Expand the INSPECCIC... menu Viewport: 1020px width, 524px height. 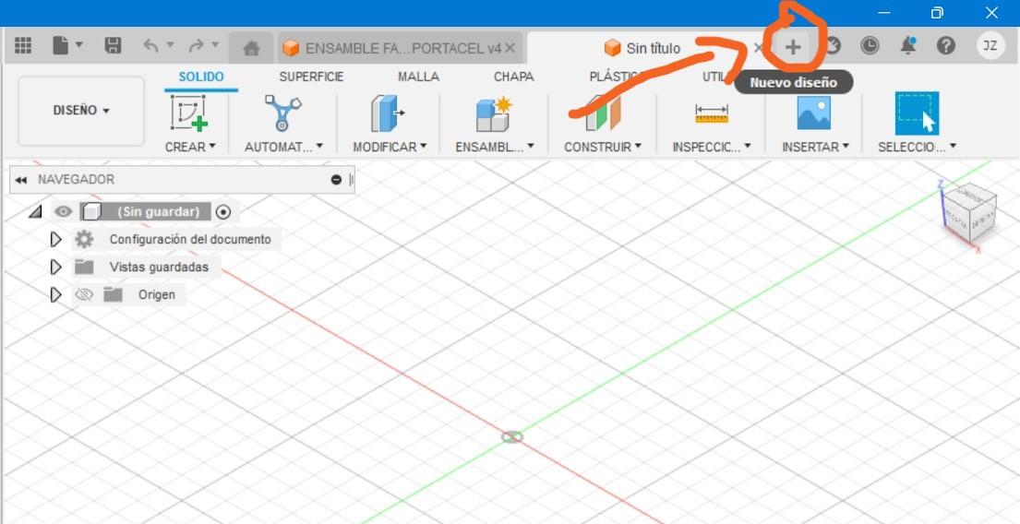[712, 147]
